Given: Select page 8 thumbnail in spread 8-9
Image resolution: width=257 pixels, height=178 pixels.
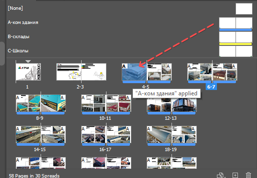Looking at the screenshot, I should click(28, 103).
